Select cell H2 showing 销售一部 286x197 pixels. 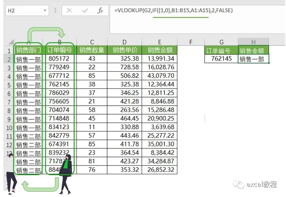pos(253,59)
